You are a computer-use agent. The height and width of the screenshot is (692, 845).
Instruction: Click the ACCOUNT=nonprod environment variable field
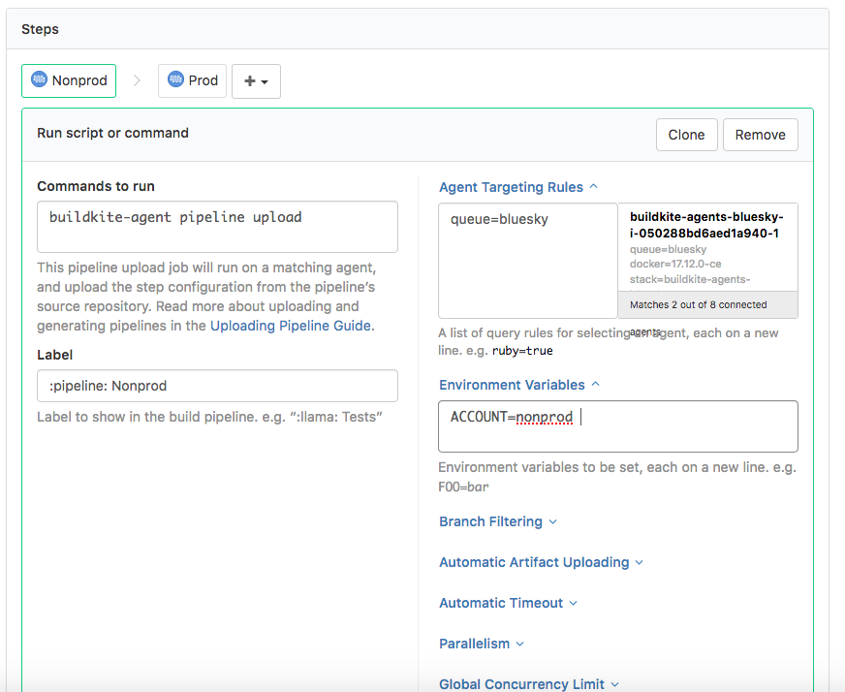click(617, 425)
